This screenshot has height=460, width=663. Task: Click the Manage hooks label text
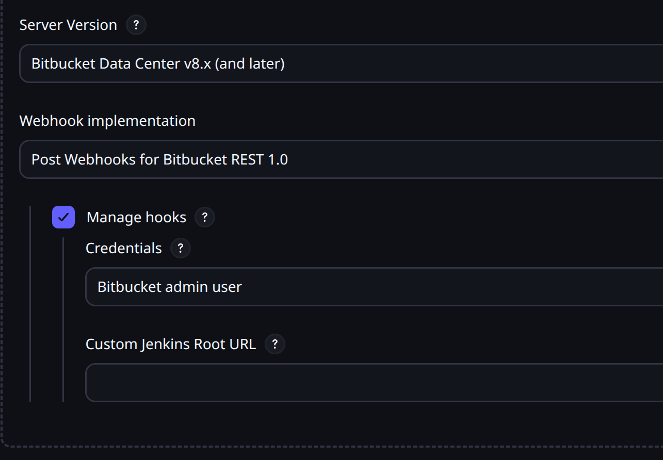(136, 217)
